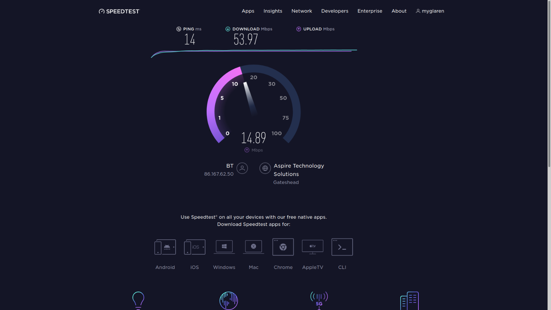Click the upload arrow icon
This screenshot has width=551, height=310.
click(299, 29)
